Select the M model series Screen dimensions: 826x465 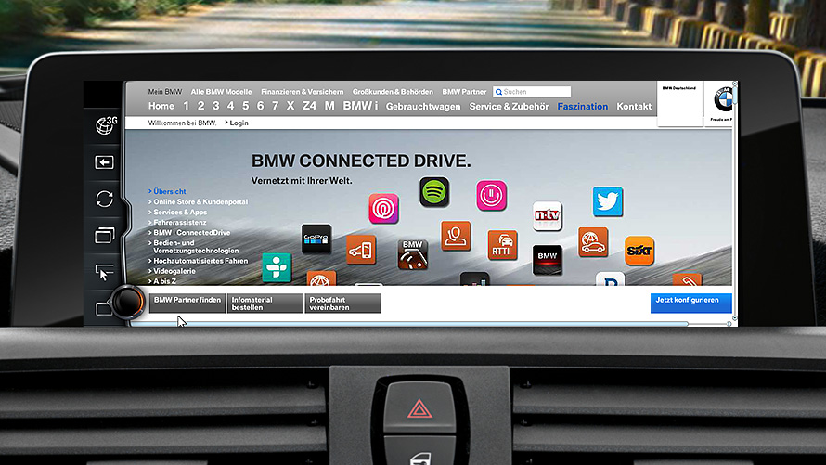click(329, 106)
